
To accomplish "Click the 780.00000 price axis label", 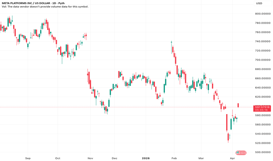I will tap(263, 23).
